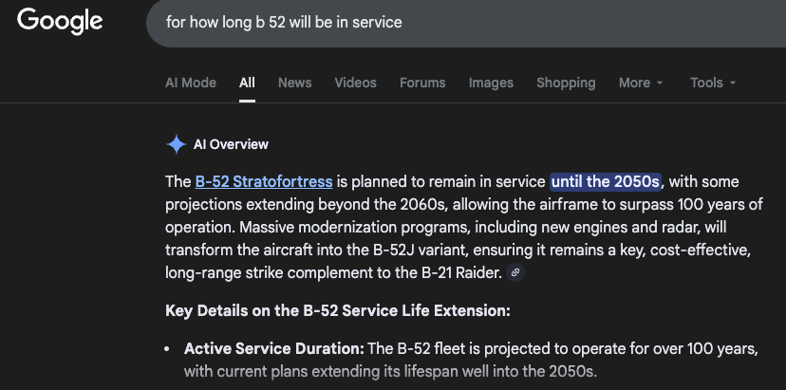Viewport: 786px width, 390px height.
Task: Click the highlighted "until the 2050s" text
Action: point(606,181)
